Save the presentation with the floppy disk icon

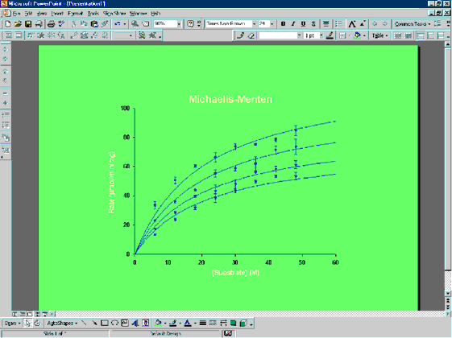point(28,24)
